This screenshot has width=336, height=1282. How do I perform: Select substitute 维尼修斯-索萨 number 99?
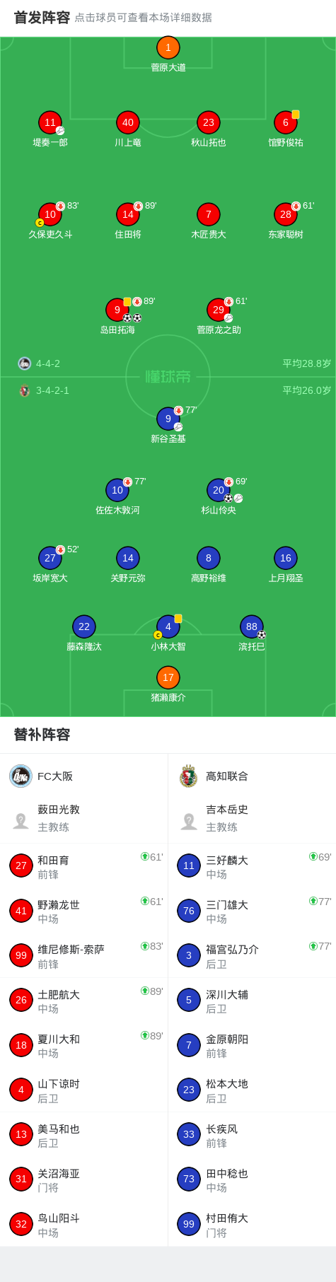coord(84,955)
